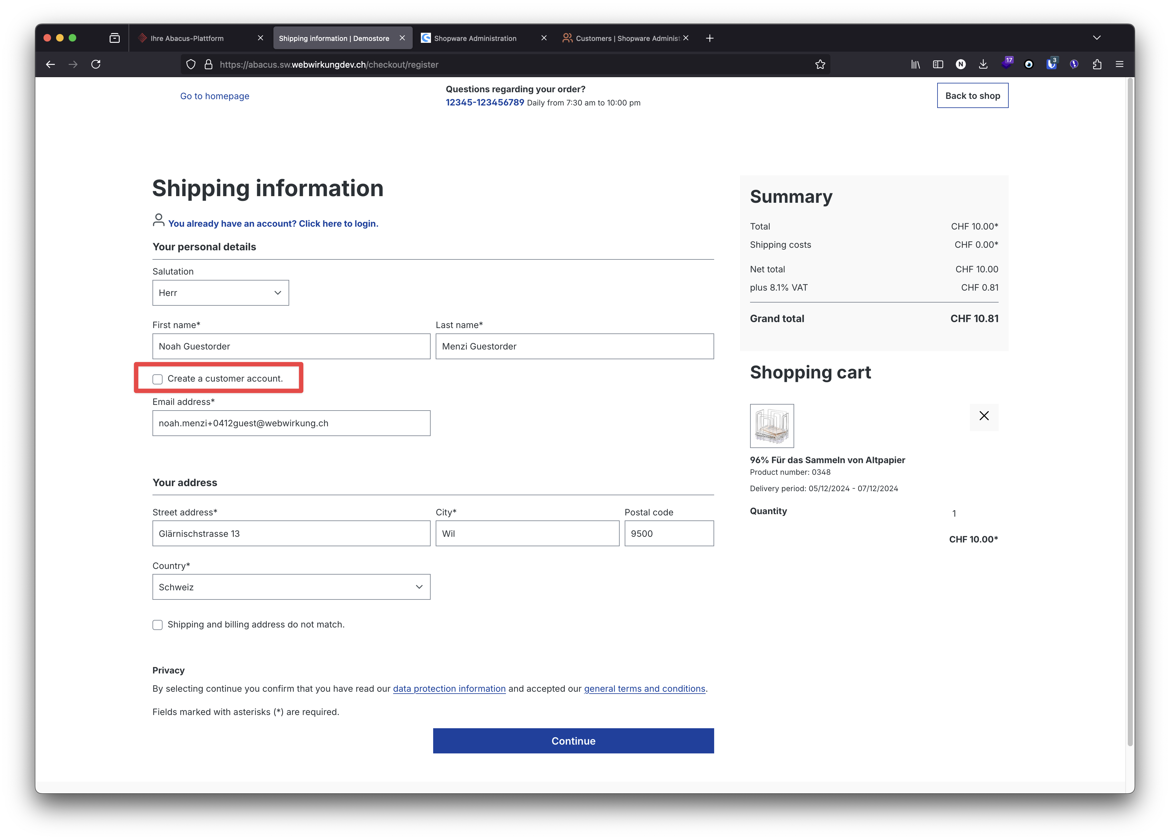Switch to the Shopware Administration tab
The width and height of the screenshot is (1170, 840).
point(475,38)
